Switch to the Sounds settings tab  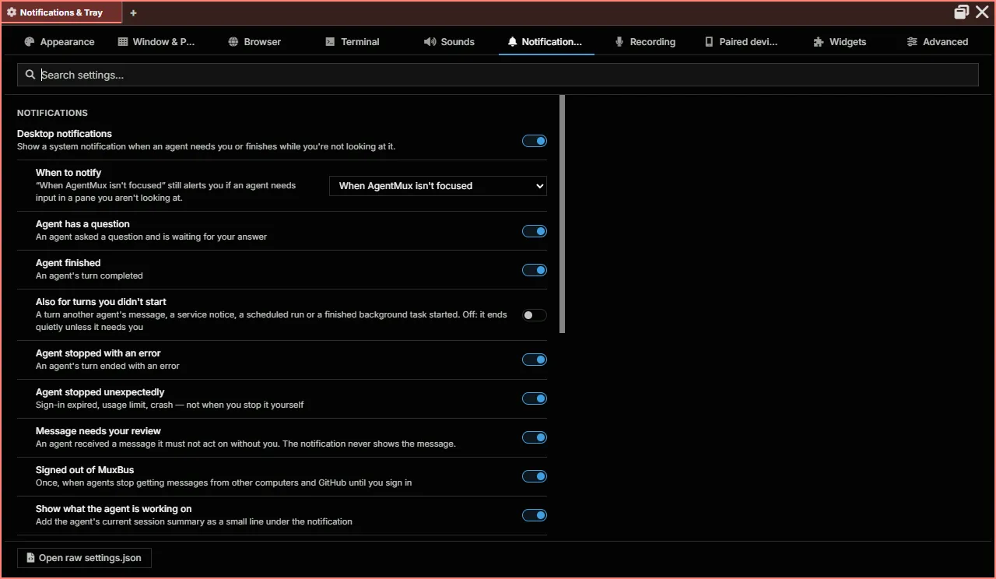click(x=449, y=42)
